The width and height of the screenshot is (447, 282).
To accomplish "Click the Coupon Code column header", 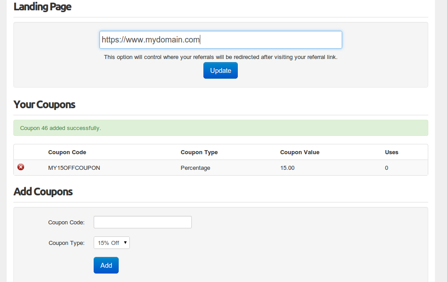I will (67, 152).
